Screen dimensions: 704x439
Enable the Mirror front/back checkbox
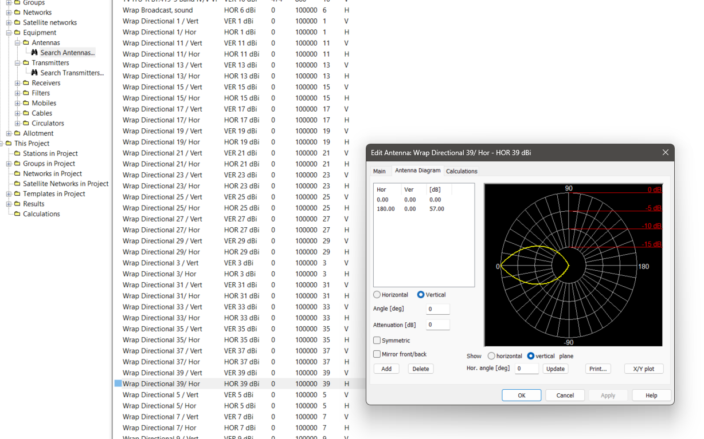pos(377,354)
